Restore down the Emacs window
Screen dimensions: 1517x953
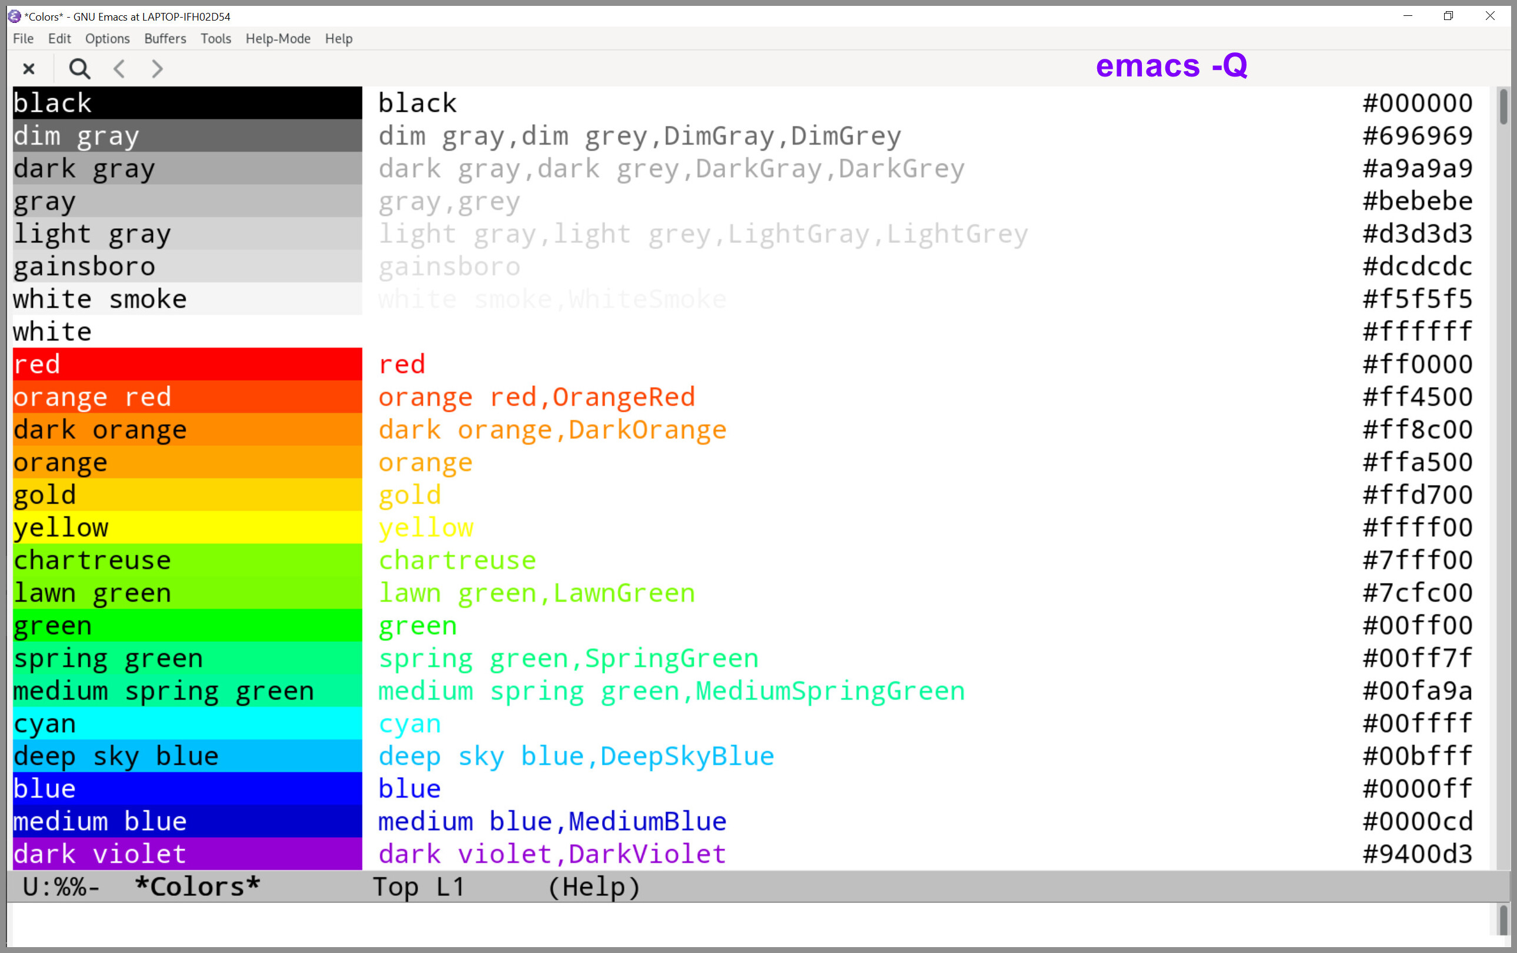coord(1448,16)
